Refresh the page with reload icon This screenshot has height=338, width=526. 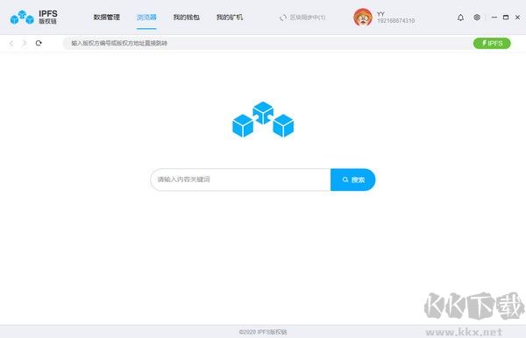point(39,43)
